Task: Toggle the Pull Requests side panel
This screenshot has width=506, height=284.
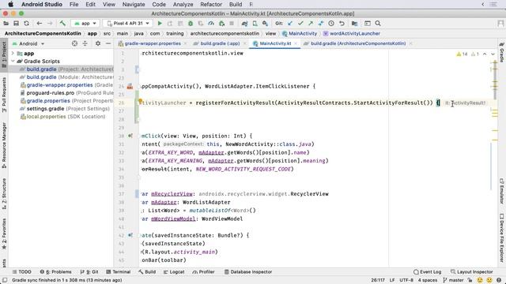Action: pos(4,95)
